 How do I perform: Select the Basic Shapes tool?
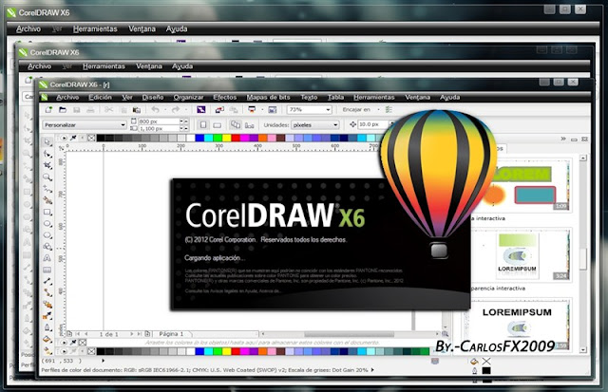pyautogui.click(x=47, y=247)
